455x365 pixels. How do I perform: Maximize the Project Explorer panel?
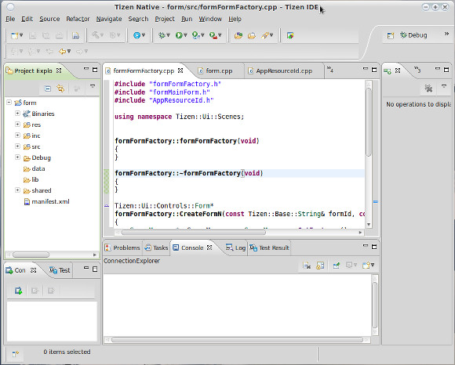(95, 70)
